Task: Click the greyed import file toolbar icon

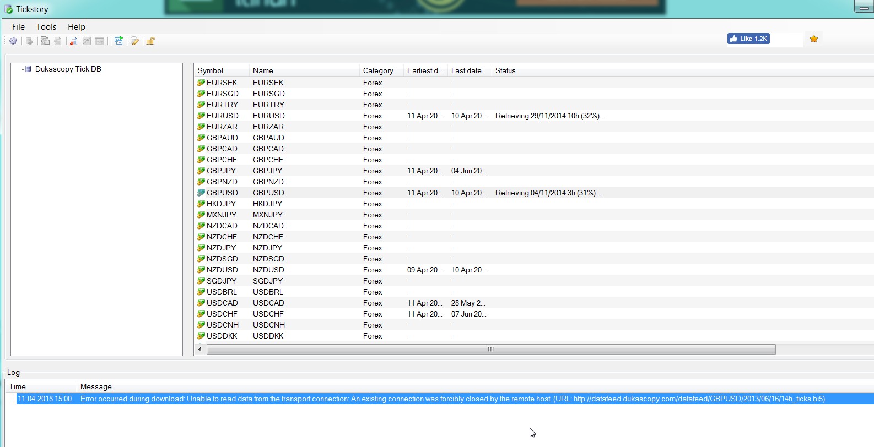Action: pyautogui.click(x=58, y=41)
